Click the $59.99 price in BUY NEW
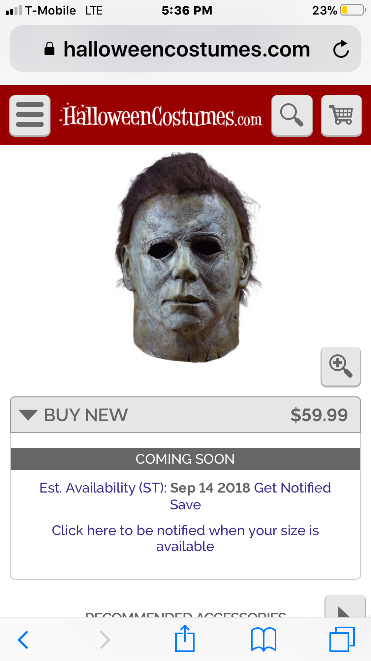 (x=319, y=415)
